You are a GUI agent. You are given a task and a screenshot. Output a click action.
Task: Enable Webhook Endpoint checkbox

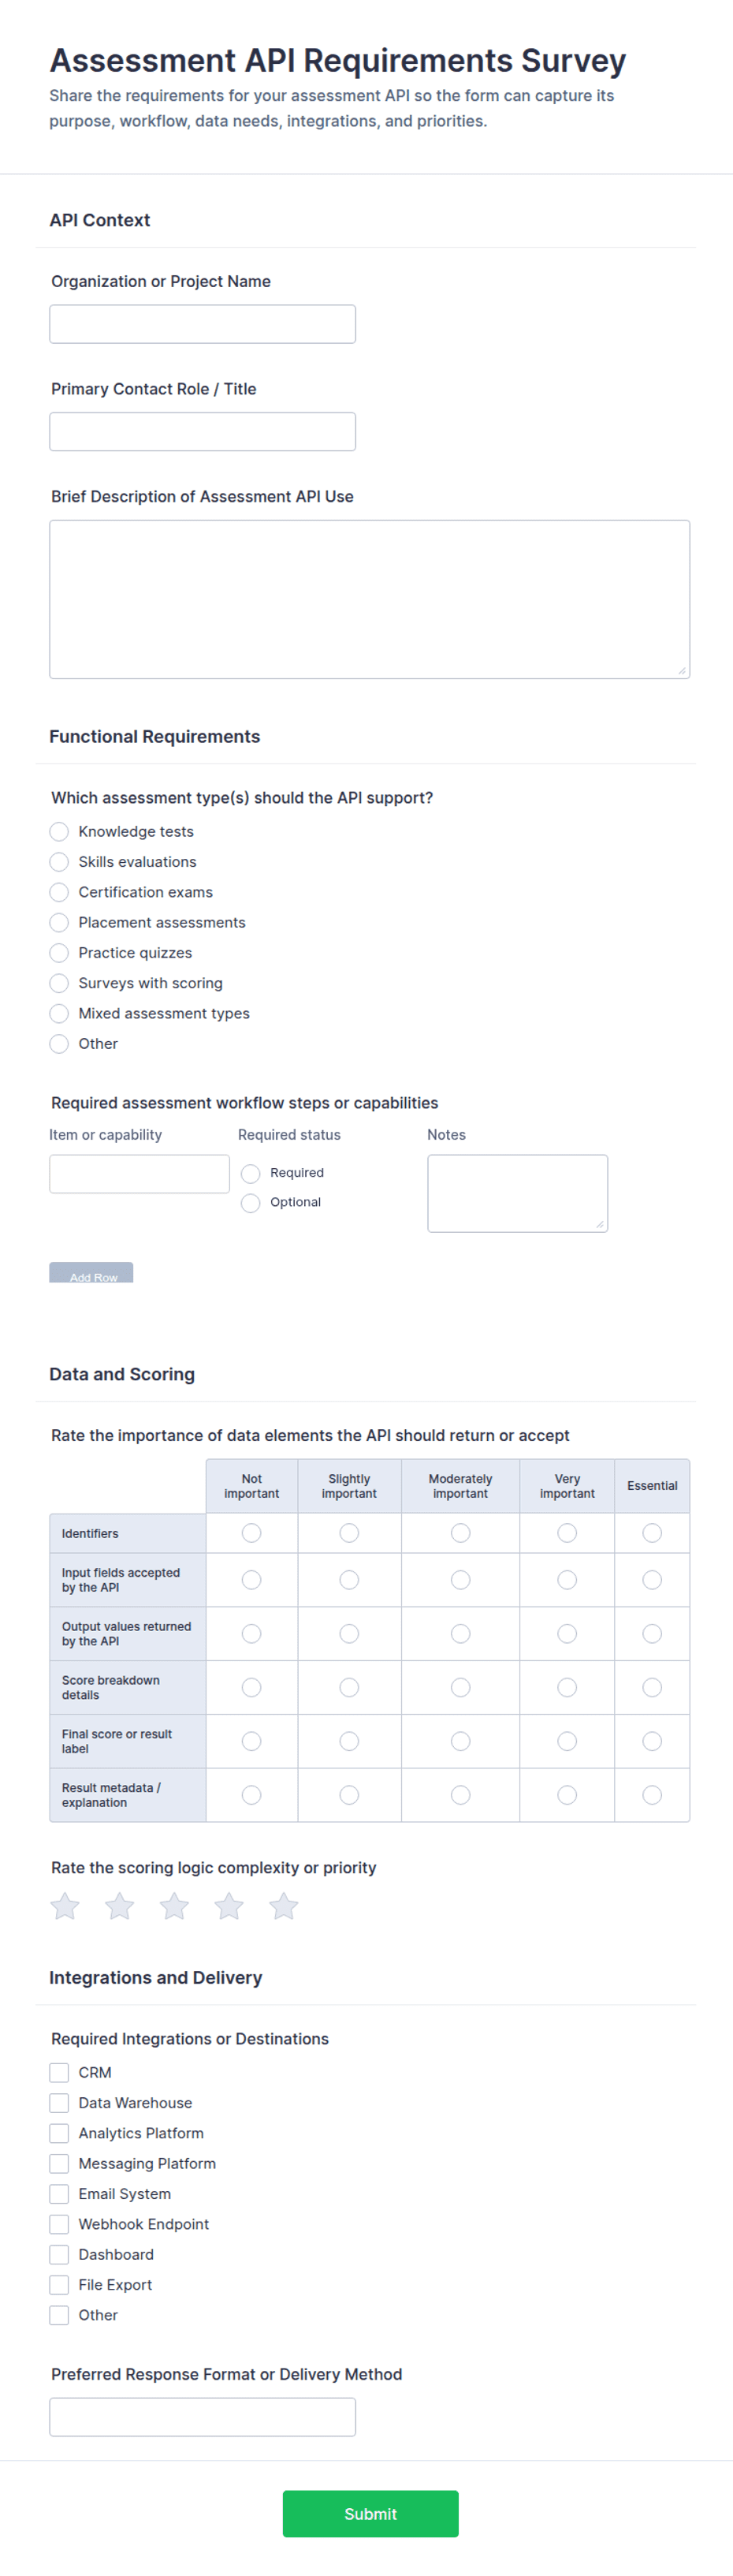tap(59, 2224)
